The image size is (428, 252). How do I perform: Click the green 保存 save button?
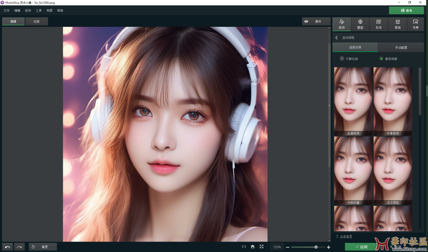pos(406,10)
